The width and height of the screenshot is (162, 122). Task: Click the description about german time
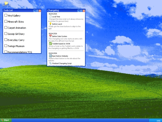(66, 20)
